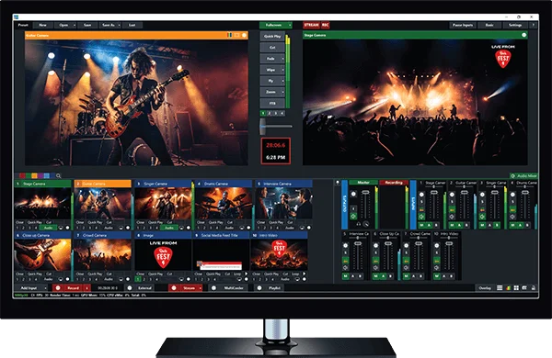Image resolution: width=552 pixels, height=358 pixels.
Task: Open Stream settings gear icon
Action: click(x=174, y=287)
